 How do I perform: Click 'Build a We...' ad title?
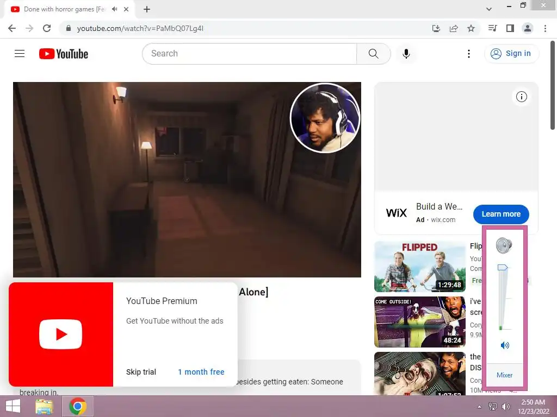pyautogui.click(x=439, y=206)
